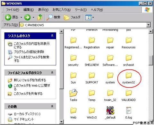
Task: Open the views icon menu
Action: point(90,17)
